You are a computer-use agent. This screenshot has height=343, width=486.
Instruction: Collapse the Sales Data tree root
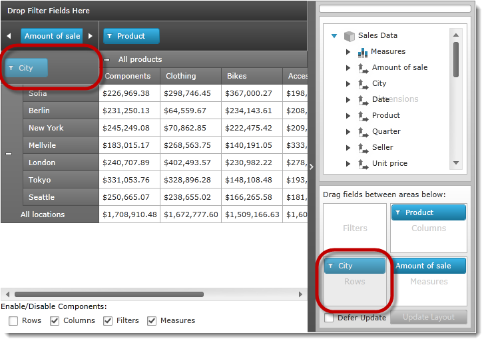click(x=334, y=36)
